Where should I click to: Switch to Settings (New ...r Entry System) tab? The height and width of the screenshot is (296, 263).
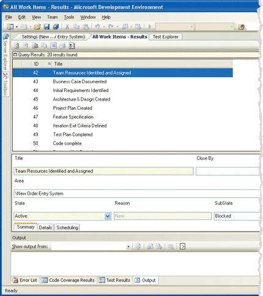[53, 37]
